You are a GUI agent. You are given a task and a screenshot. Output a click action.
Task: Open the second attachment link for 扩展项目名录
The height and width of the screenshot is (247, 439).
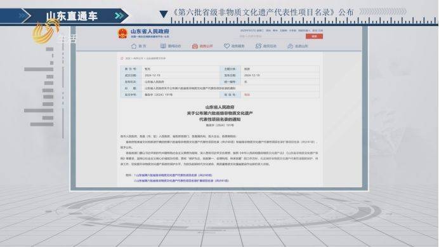(x=181, y=181)
